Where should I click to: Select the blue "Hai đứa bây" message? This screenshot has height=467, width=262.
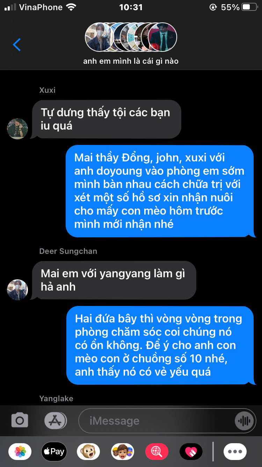(x=160, y=345)
